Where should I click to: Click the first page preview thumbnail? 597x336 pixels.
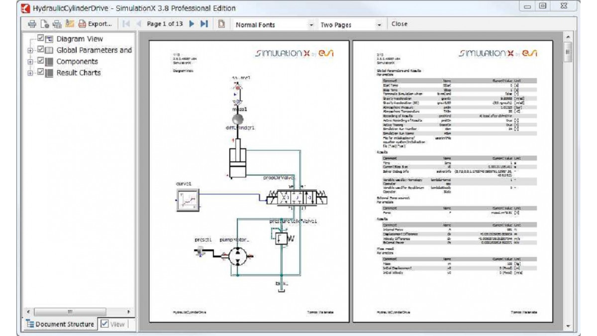pyautogui.click(x=249, y=181)
